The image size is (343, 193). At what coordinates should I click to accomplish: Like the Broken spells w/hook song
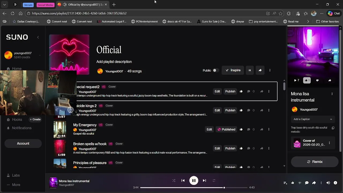[x=241, y=149]
